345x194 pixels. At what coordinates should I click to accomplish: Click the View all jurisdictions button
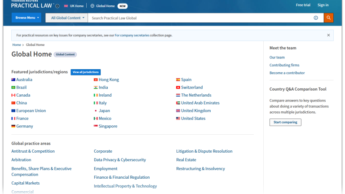click(85, 72)
